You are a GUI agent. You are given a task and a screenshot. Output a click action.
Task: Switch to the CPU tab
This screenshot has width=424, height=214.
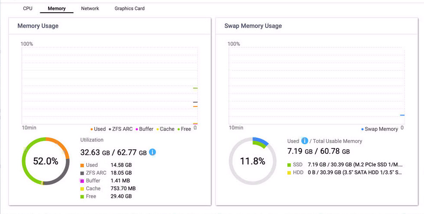point(28,8)
